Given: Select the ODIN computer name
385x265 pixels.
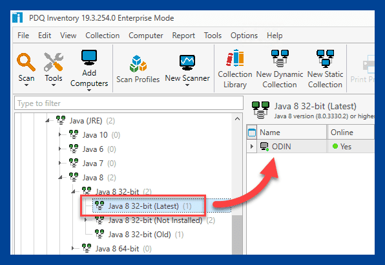Looking at the screenshot, I should coord(282,147).
